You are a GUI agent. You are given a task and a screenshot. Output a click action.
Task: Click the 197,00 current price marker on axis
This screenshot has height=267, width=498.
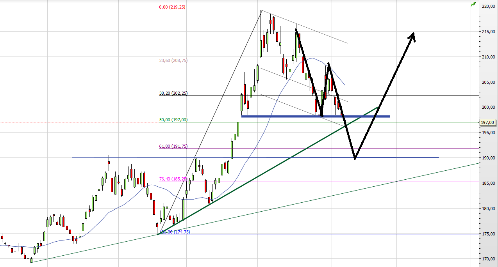pyautogui.click(x=488, y=122)
